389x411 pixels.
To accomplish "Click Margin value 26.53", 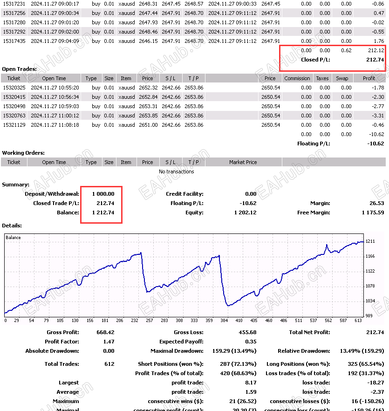I will click(x=377, y=203).
